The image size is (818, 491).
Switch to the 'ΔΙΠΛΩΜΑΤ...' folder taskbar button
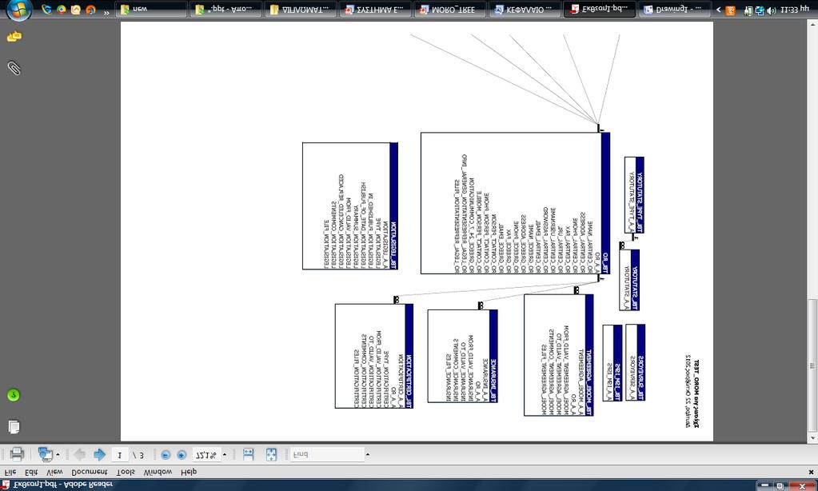click(x=301, y=10)
